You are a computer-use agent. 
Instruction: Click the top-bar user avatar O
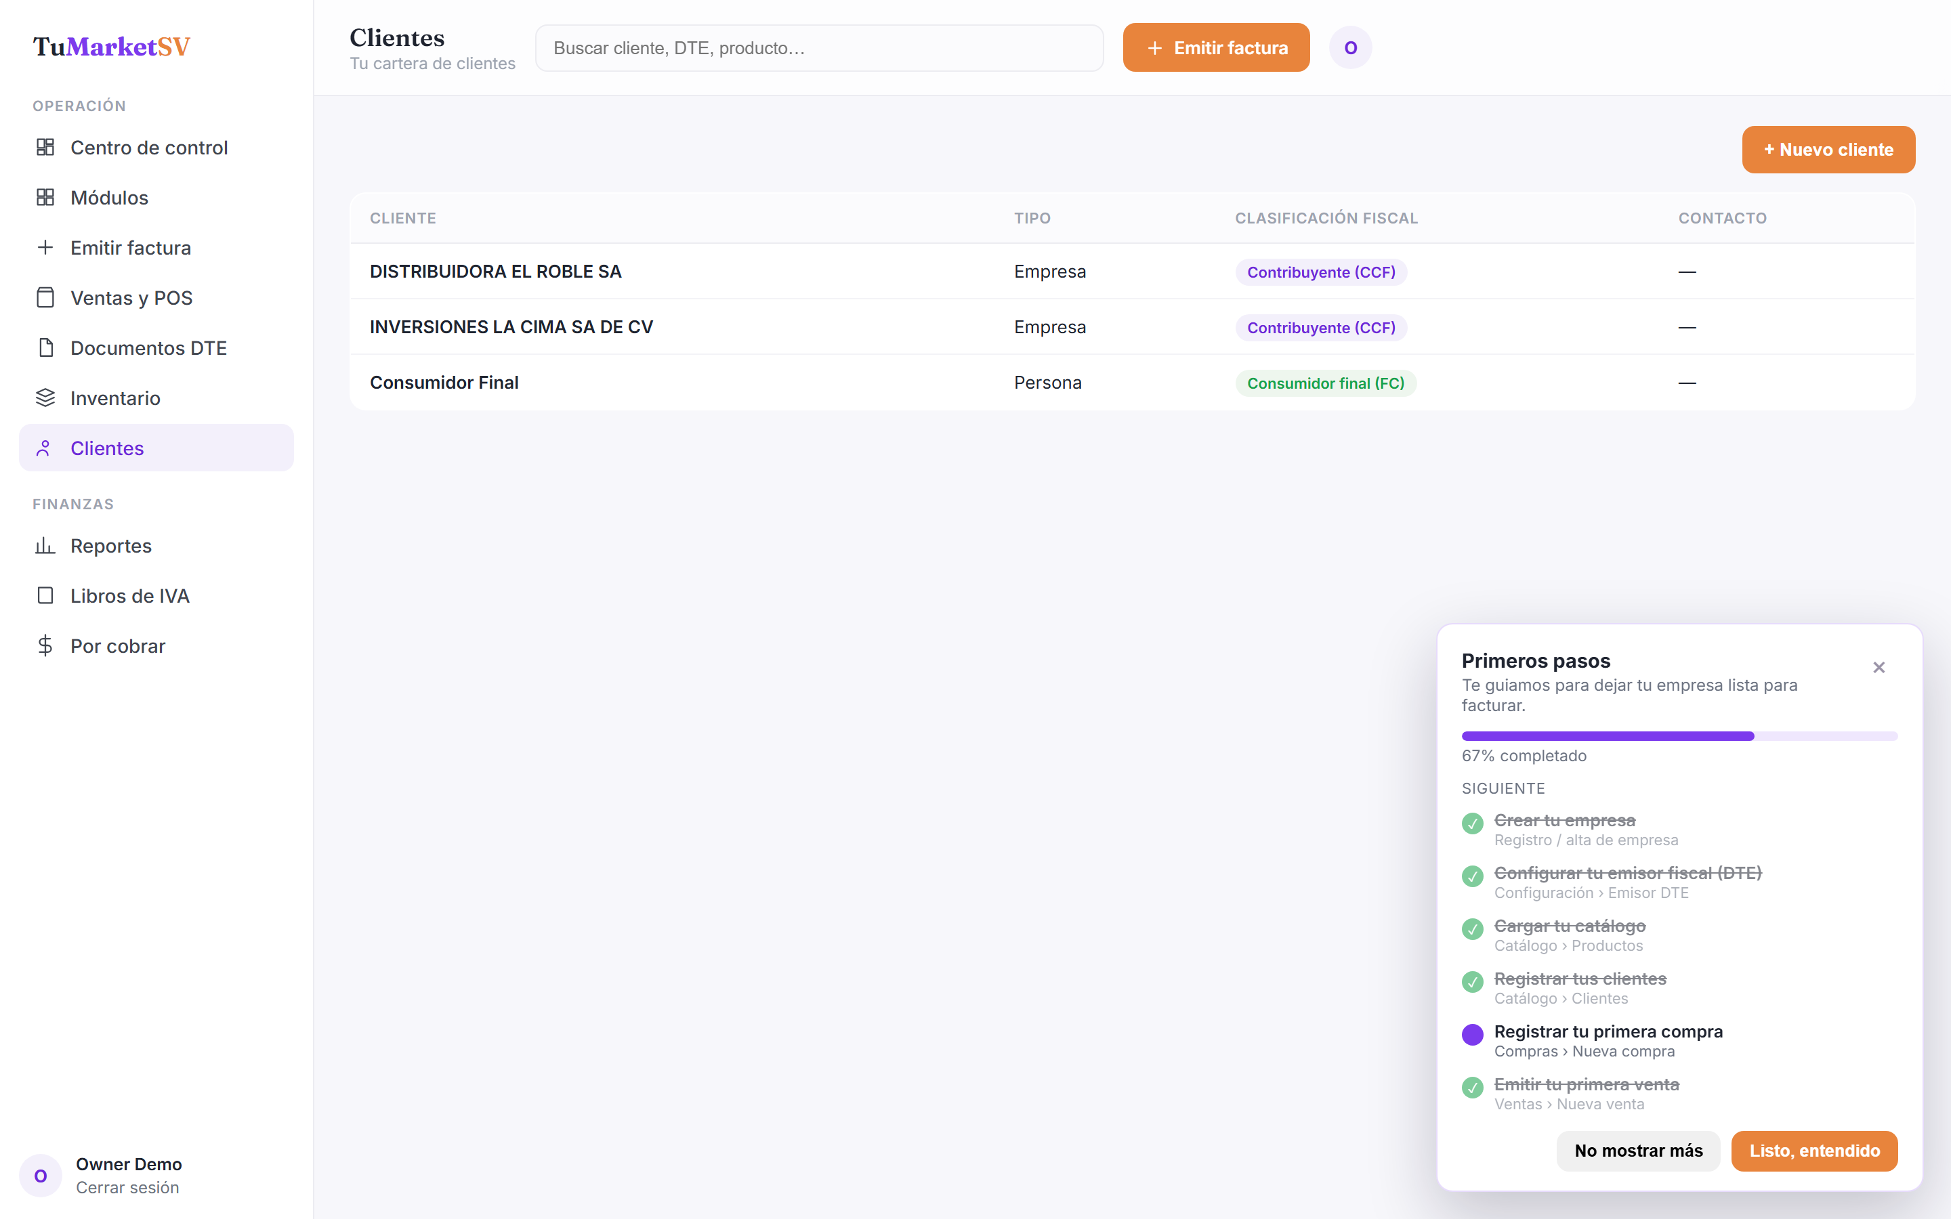point(1350,47)
